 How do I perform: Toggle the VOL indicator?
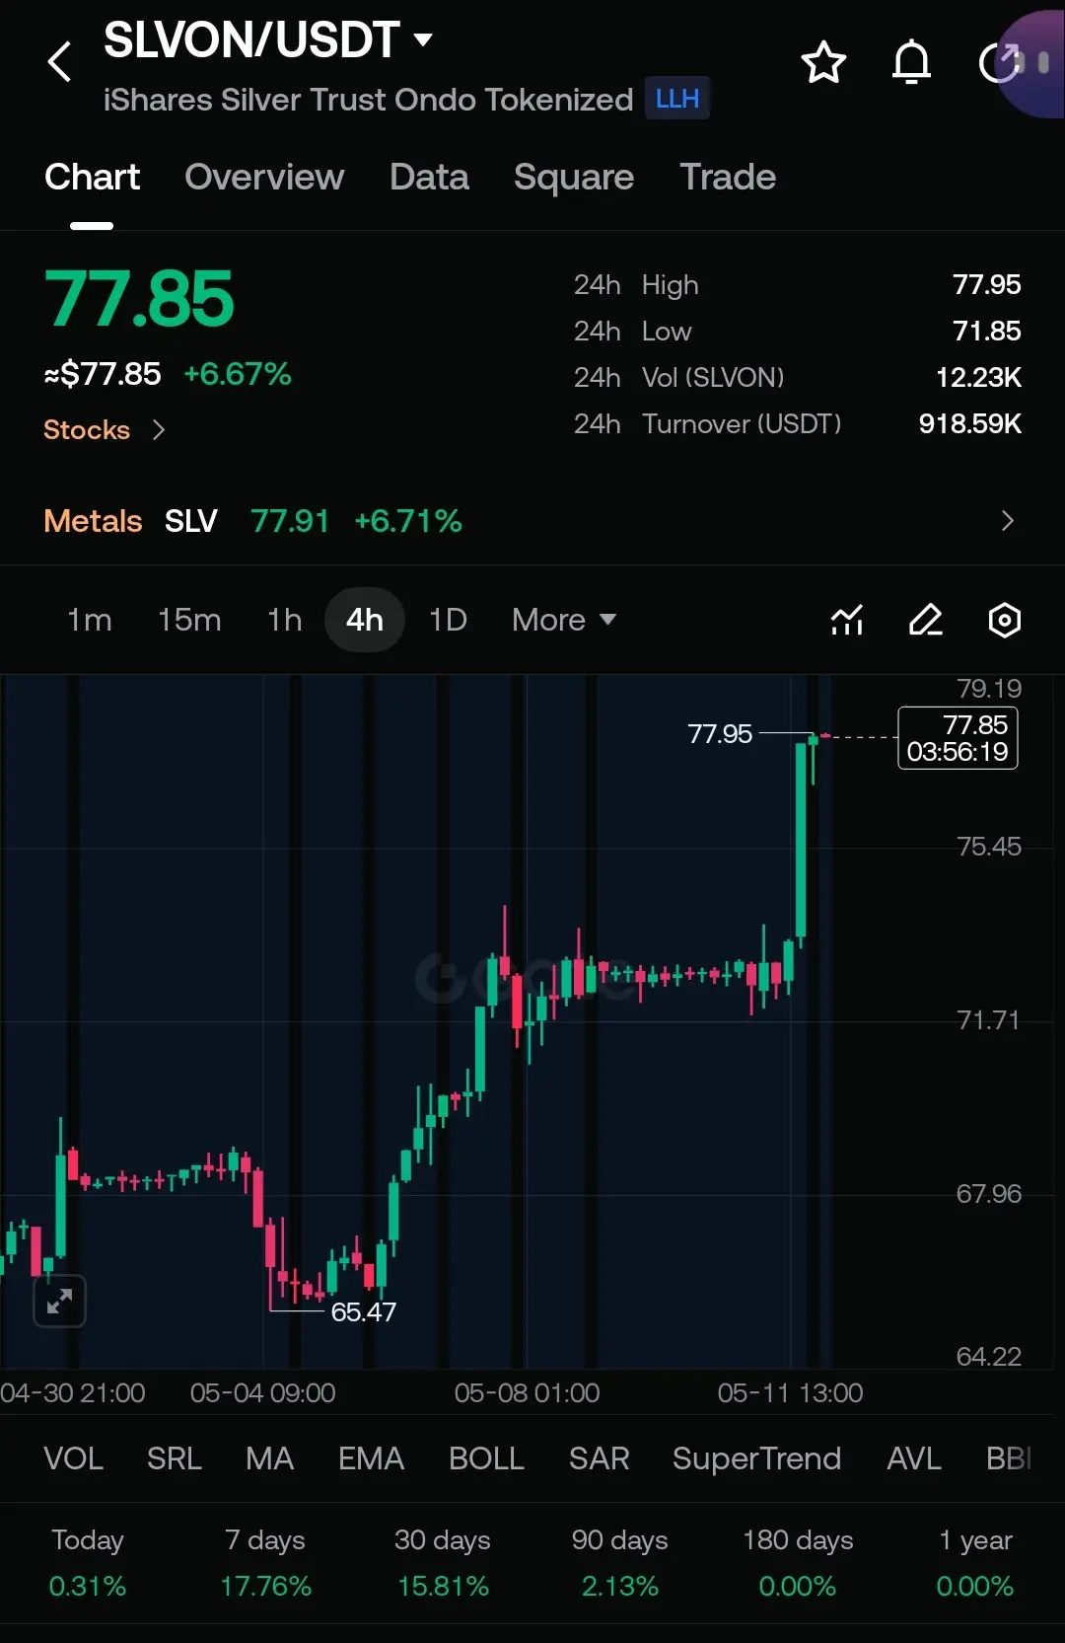73,1458
